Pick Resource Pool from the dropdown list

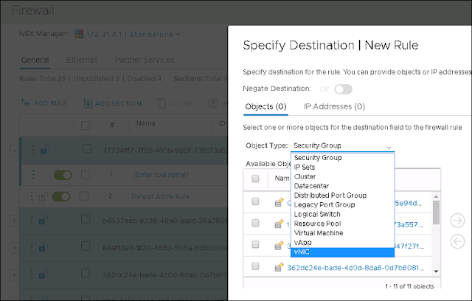pos(342,224)
